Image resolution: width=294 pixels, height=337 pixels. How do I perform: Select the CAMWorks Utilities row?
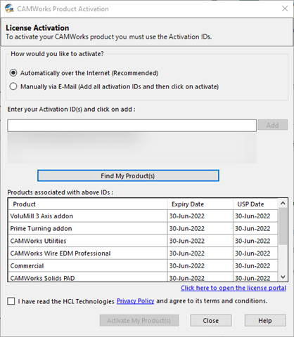[x=143, y=241]
